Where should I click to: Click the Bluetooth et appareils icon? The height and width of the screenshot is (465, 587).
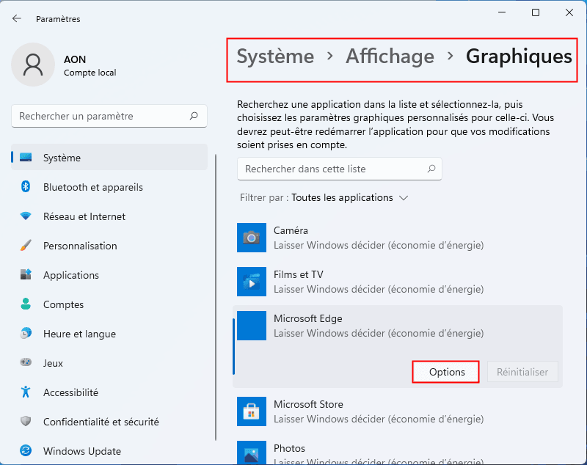[x=26, y=187]
